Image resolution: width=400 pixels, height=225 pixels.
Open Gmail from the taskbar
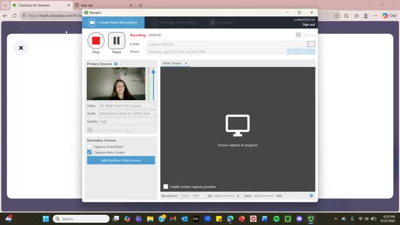(x=173, y=219)
